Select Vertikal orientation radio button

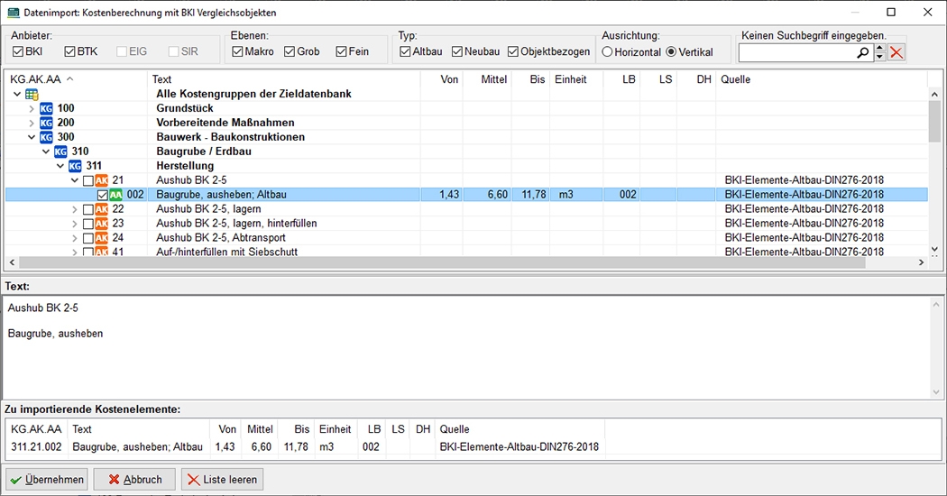point(671,52)
